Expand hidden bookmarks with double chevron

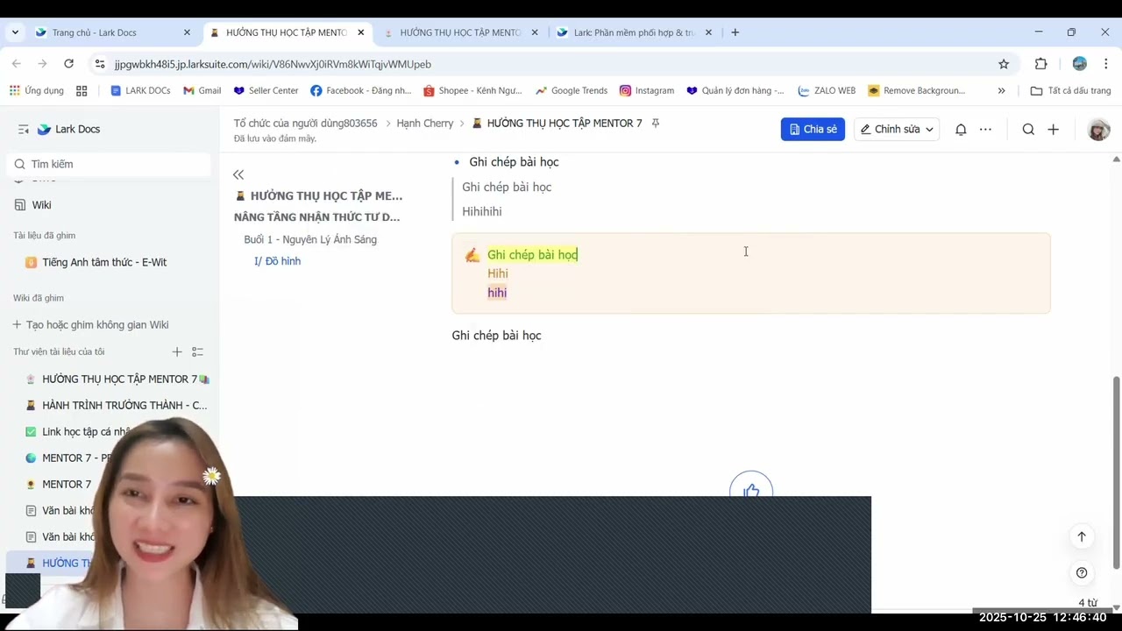tap(1001, 90)
